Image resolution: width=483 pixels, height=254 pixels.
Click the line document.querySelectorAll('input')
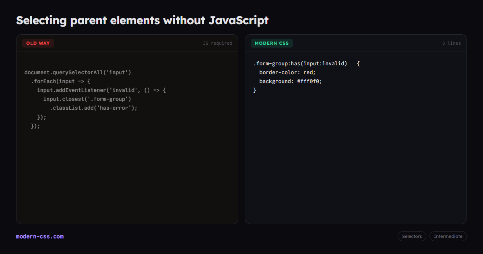(78, 73)
